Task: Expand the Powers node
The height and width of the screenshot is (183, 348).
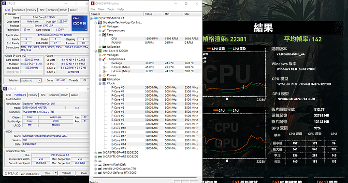Action: coord(100,75)
